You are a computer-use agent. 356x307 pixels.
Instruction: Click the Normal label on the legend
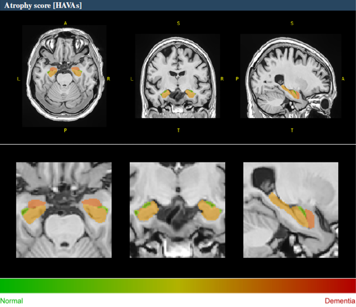(x=12, y=301)
